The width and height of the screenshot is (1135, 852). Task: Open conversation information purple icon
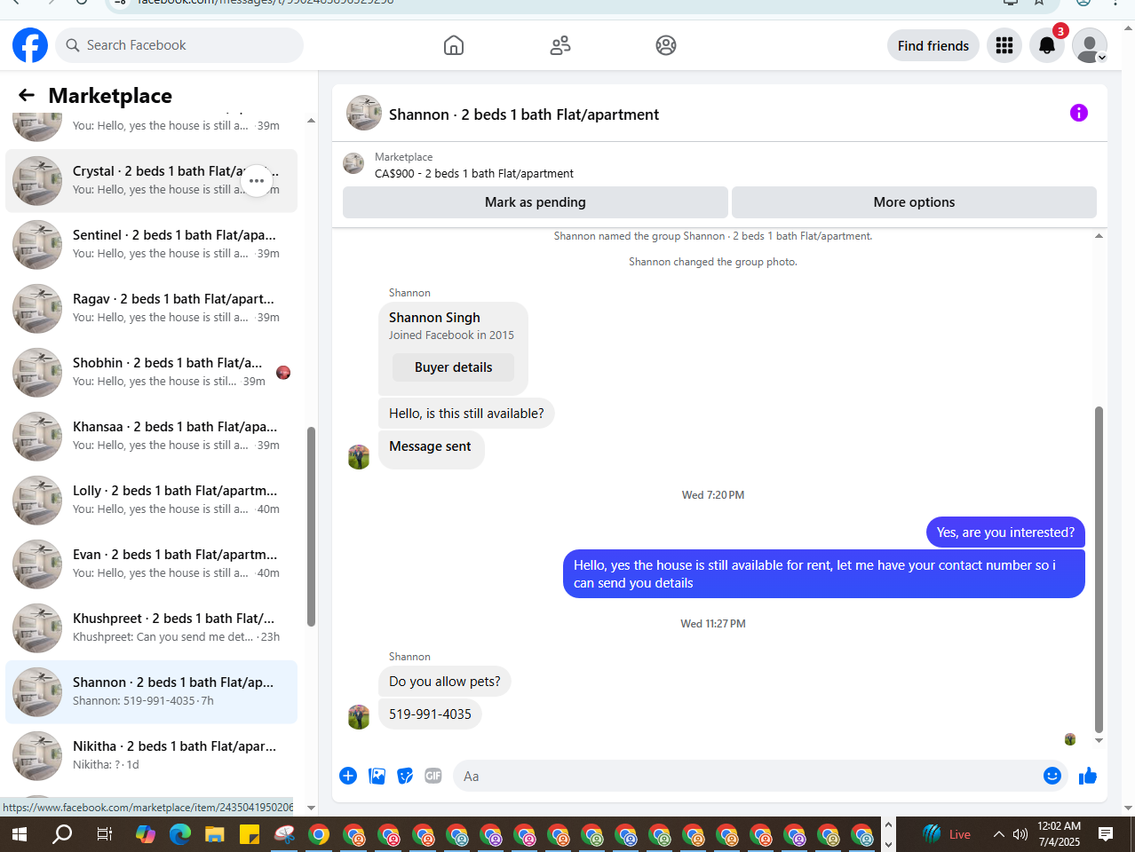click(1079, 113)
